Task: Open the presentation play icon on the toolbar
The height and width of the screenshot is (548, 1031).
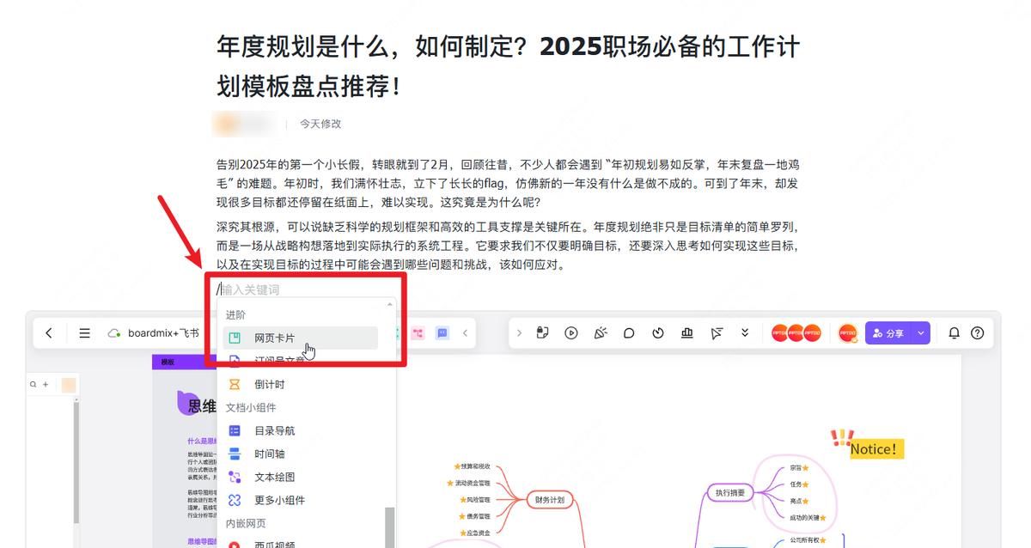Action: [x=570, y=332]
